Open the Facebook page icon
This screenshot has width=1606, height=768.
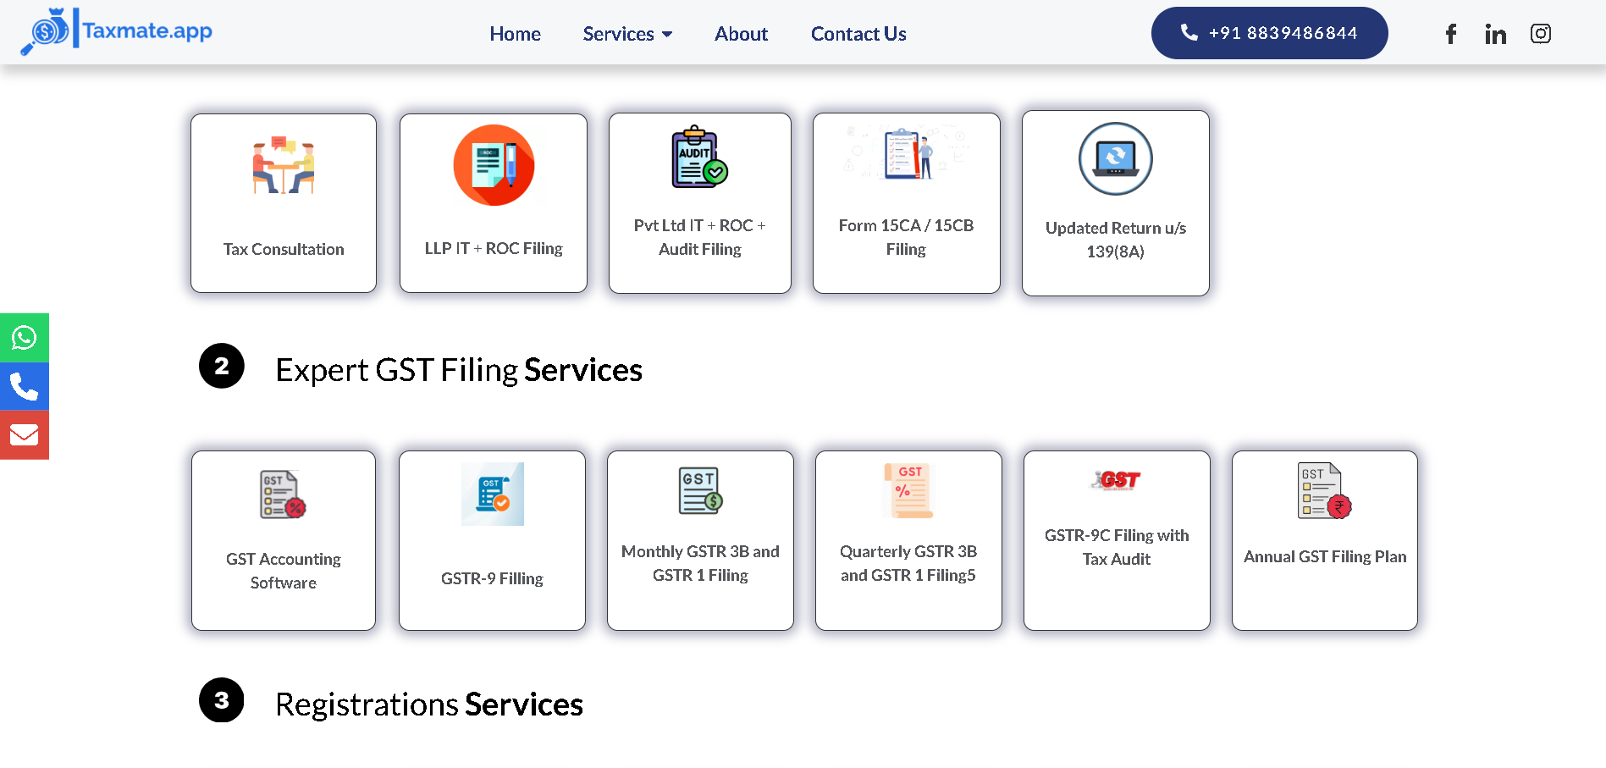click(1450, 34)
